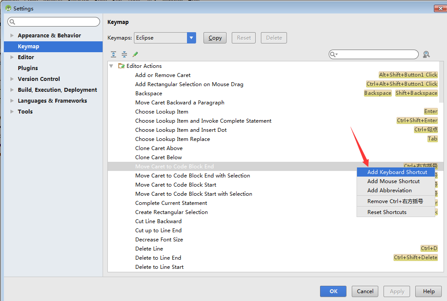Select the Backspace action row

(149, 94)
